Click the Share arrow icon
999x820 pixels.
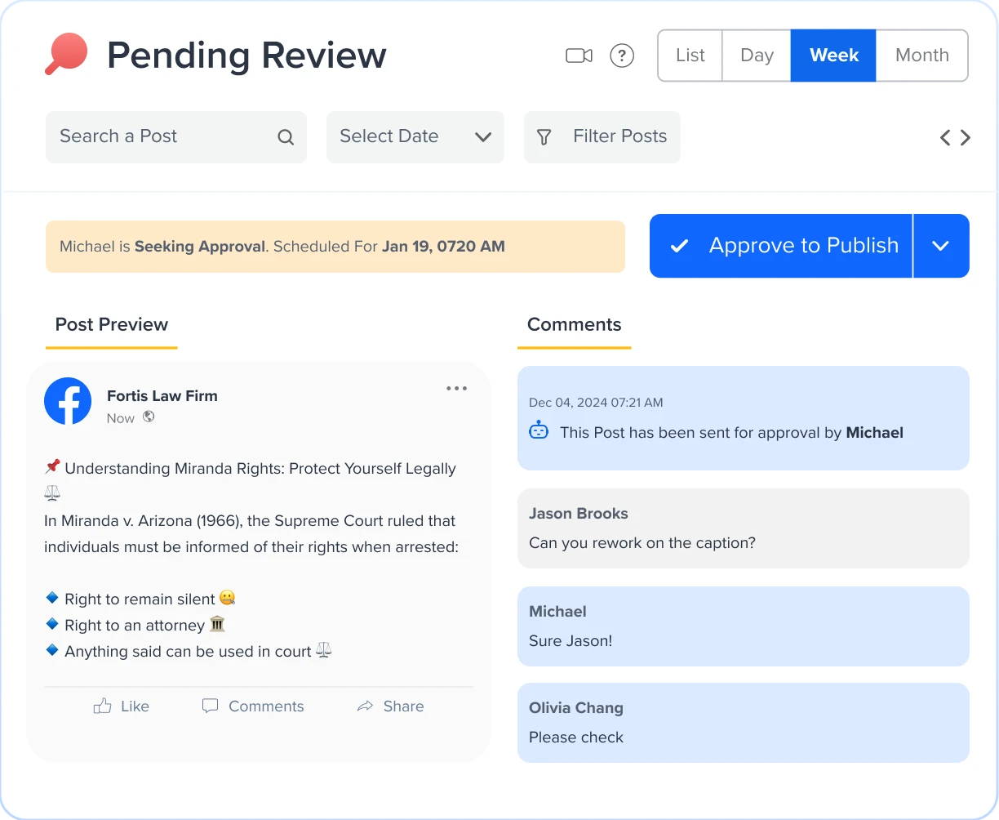pos(365,706)
